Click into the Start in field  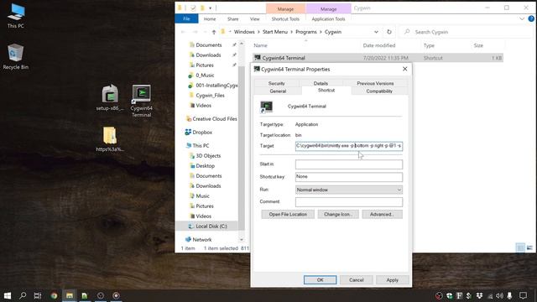[x=349, y=164]
